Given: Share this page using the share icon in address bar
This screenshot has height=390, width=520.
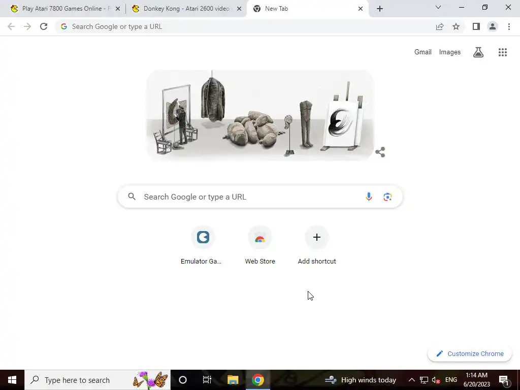Looking at the screenshot, I should click(x=440, y=26).
